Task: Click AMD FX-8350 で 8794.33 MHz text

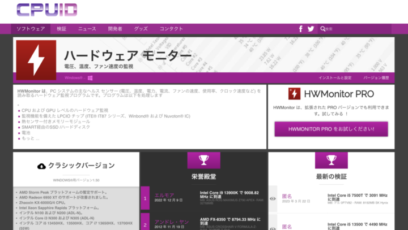Action: 230,221
